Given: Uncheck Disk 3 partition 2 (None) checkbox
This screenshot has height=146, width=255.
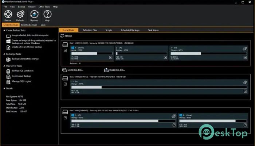Looking at the screenshot, I should [x=245, y=125].
